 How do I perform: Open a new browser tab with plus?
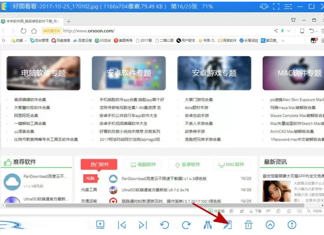click(69, 21)
